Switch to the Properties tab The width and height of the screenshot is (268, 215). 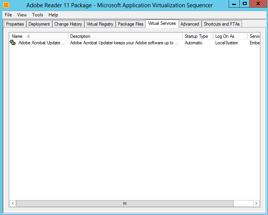15,24
